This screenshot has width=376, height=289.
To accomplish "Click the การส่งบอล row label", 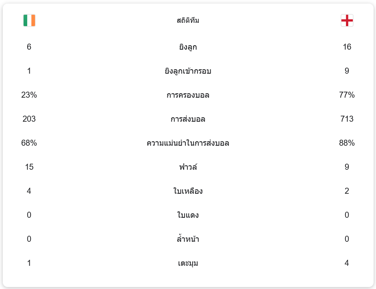I will pyautogui.click(x=188, y=119).
